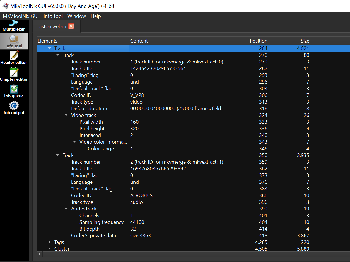Select the Language row at position 296
Screen dimensions: 350x262
[x=193, y=82]
